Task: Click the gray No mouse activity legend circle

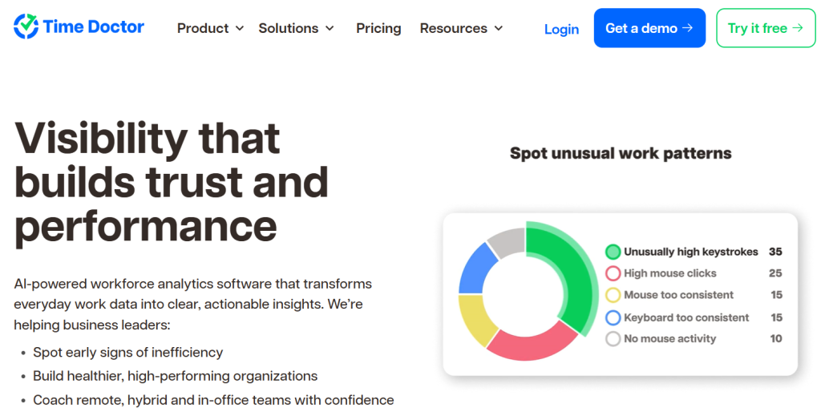Action: (613, 339)
